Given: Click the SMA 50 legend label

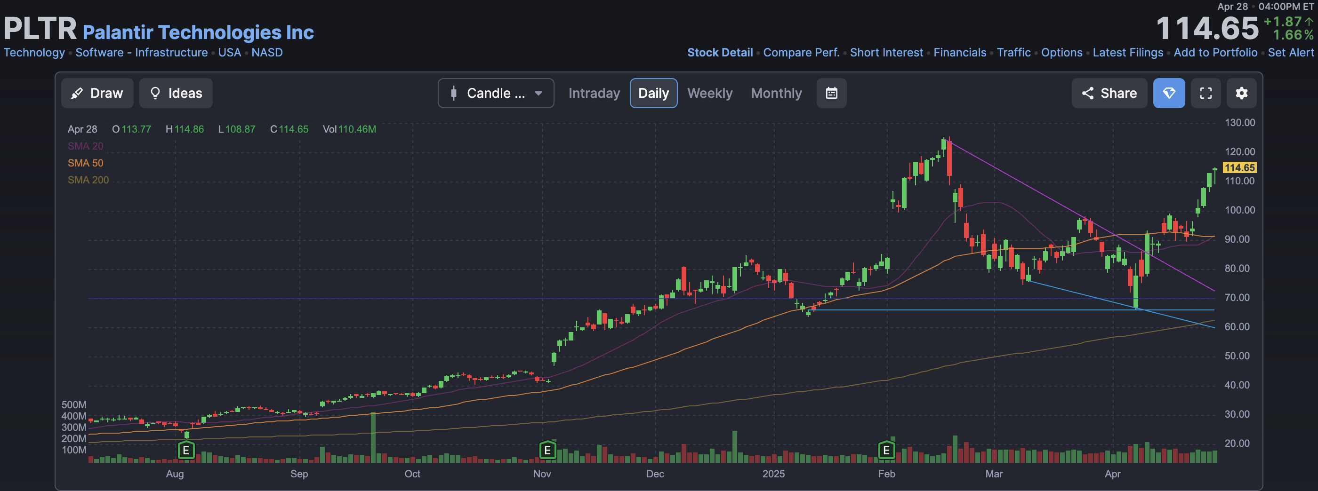Looking at the screenshot, I should (86, 163).
